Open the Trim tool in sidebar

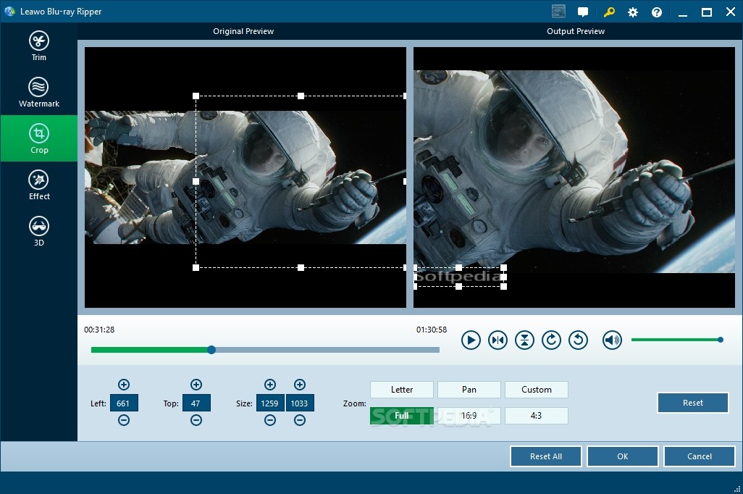[39, 46]
